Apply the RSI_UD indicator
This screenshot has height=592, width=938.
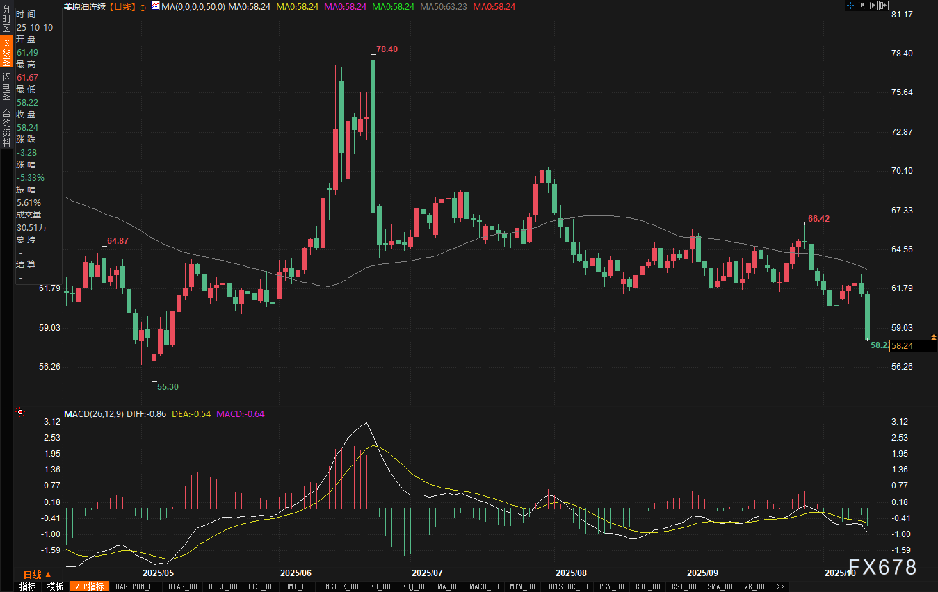681,586
